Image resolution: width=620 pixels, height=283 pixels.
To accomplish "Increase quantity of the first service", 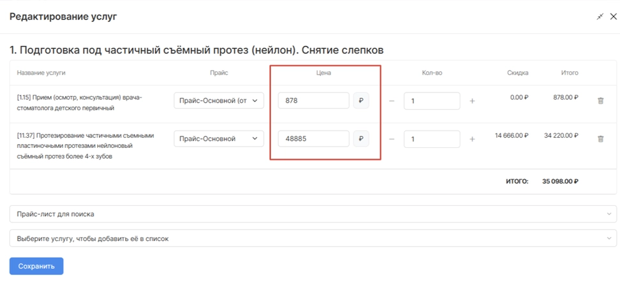I will (x=472, y=101).
